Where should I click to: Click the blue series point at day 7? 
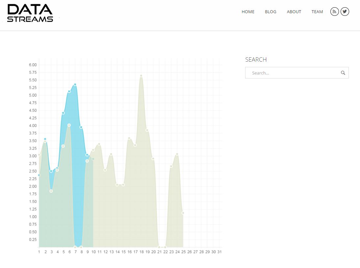click(x=75, y=85)
